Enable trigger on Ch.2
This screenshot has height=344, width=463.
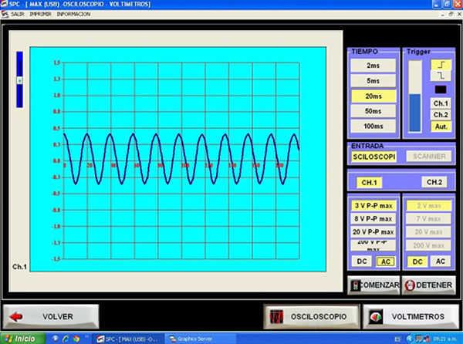tap(441, 114)
